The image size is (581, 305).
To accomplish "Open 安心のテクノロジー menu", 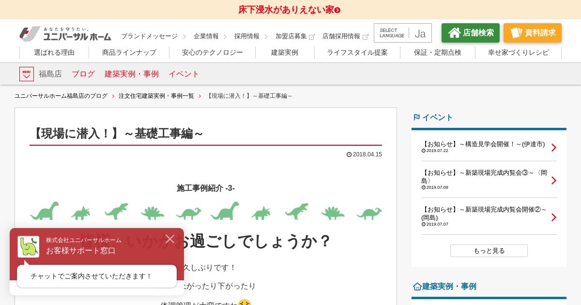I will point(213,52).
